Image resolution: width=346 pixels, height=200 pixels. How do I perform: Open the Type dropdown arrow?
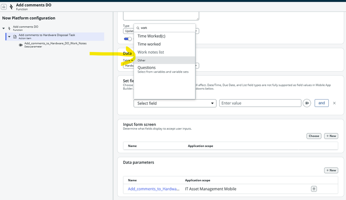pos(197,31)
